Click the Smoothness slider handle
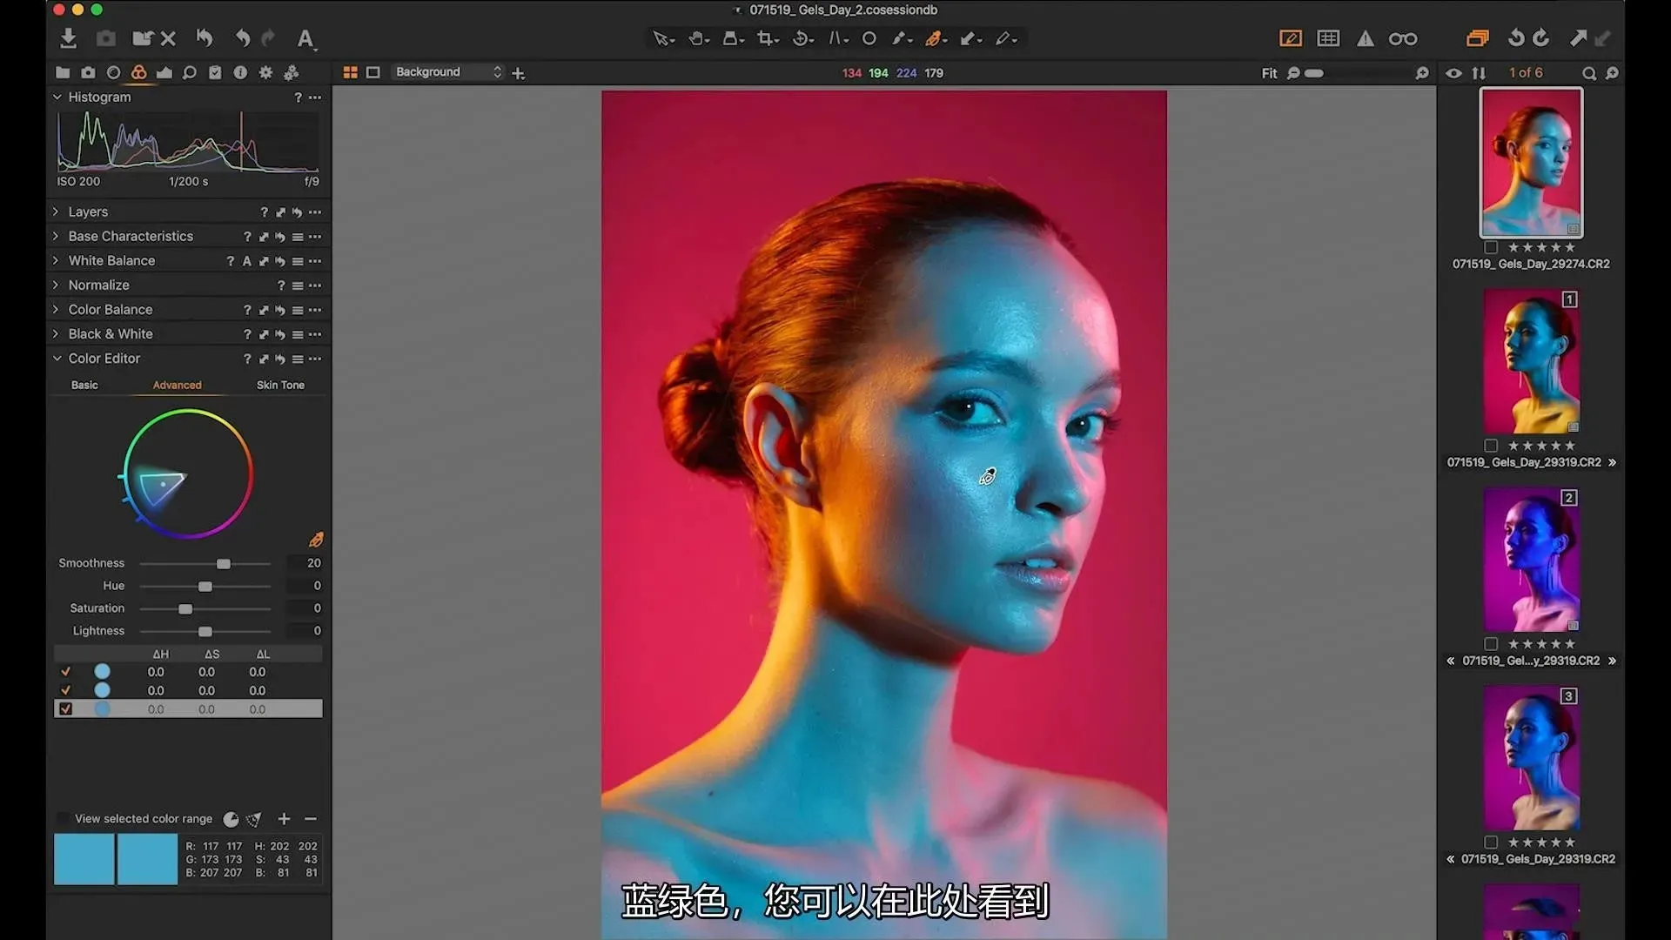 click(224, 564)
